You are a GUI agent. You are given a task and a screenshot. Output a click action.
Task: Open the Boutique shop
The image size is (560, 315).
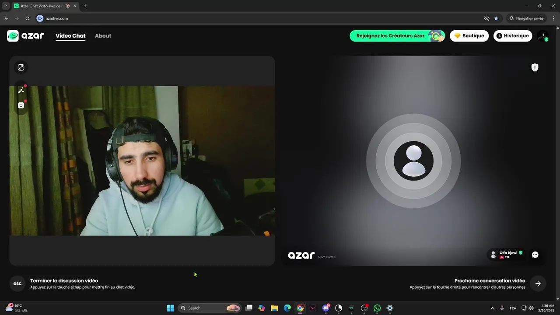[469, 36]
